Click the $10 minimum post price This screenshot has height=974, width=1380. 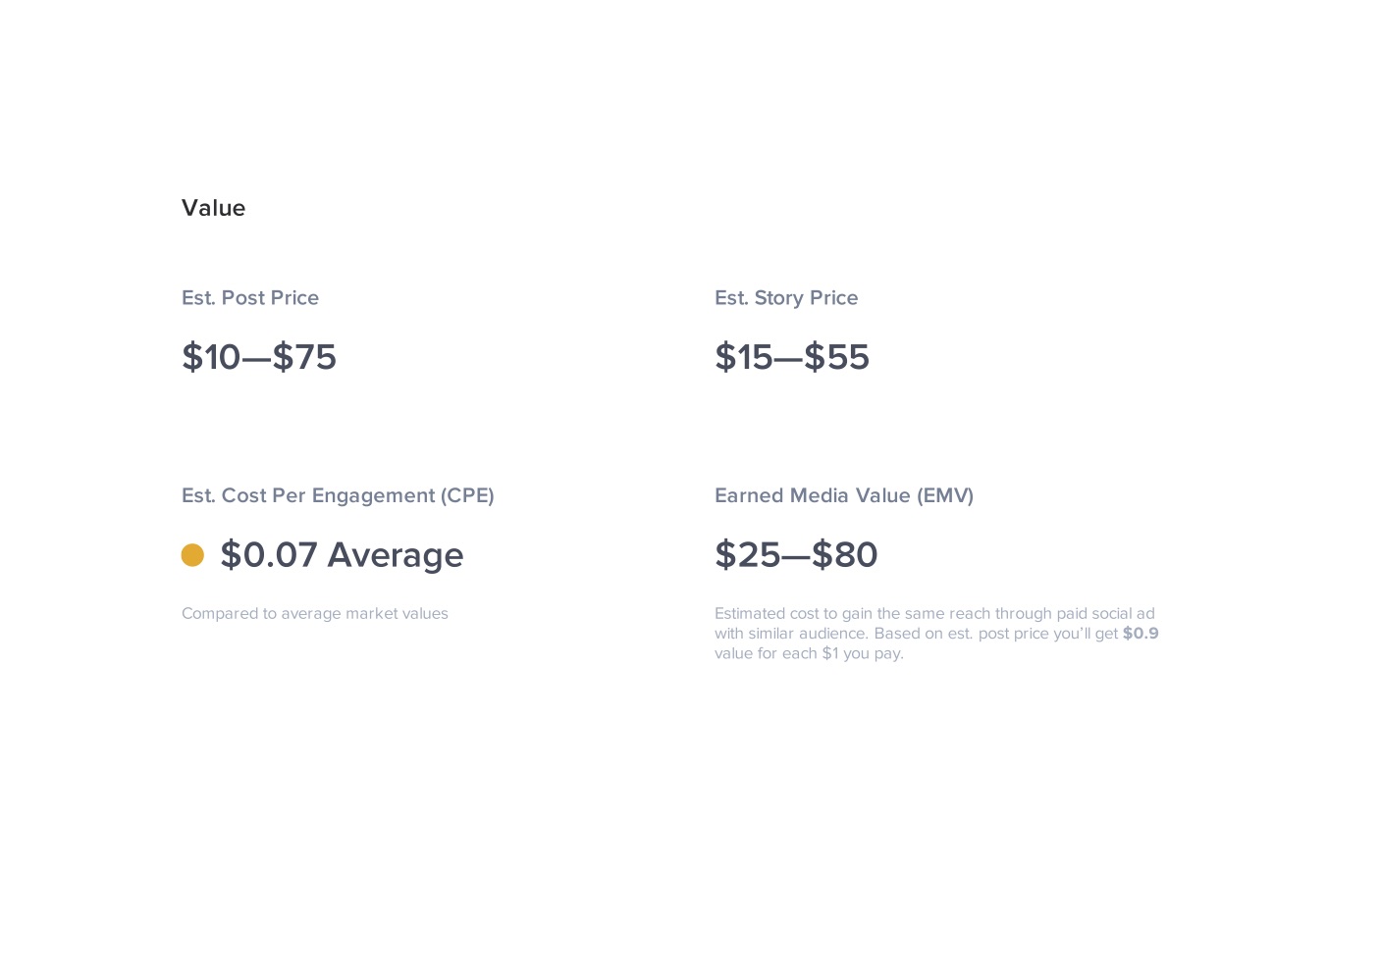[211, 357]
